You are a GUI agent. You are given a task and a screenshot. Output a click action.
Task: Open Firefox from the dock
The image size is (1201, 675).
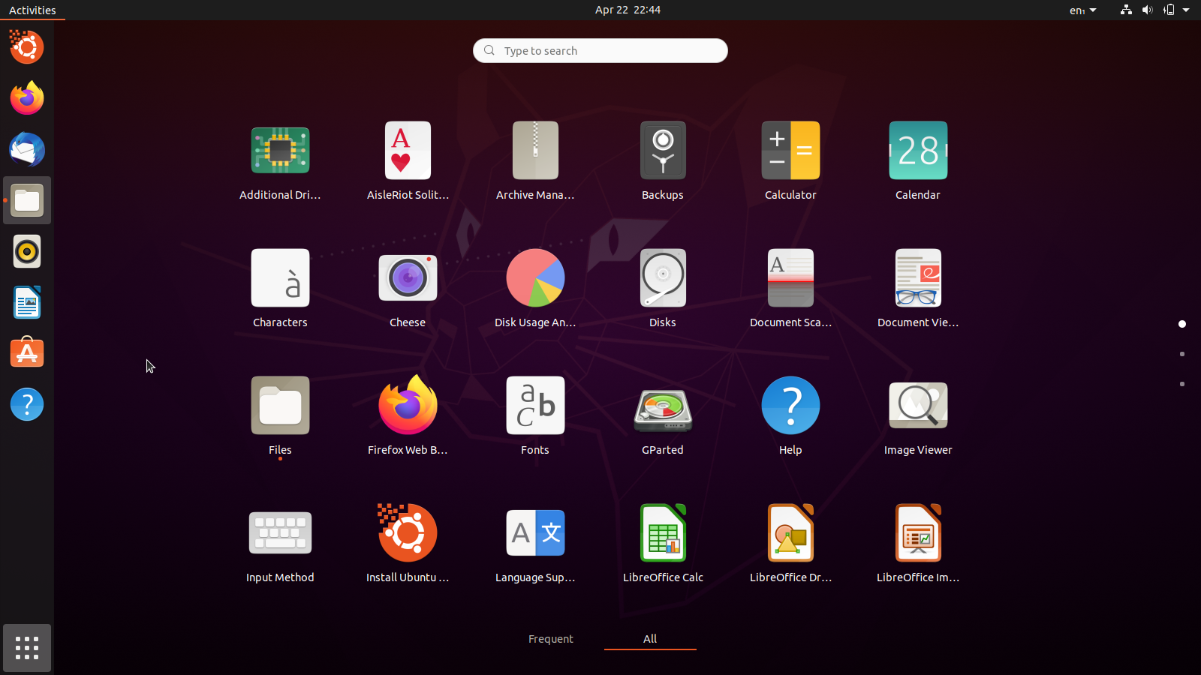coord(27,98)
